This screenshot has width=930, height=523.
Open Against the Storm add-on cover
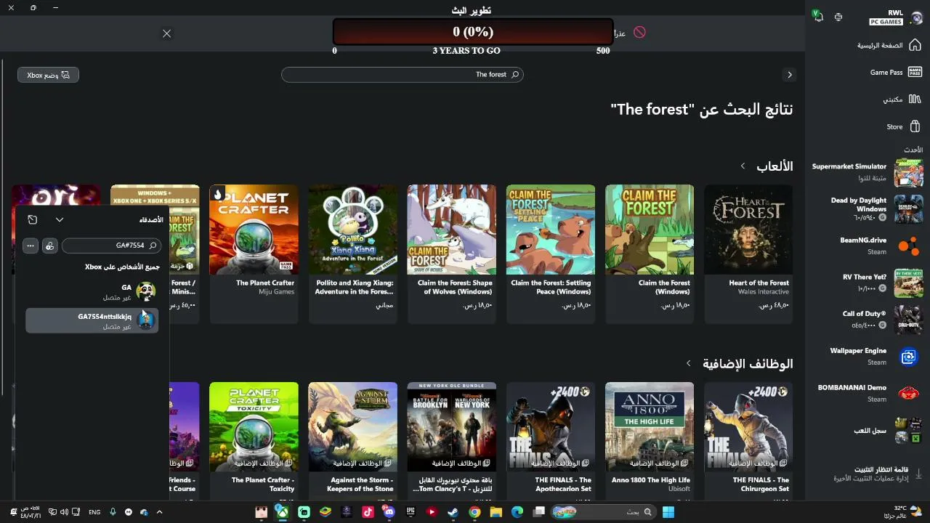click(x=353, y=426)
